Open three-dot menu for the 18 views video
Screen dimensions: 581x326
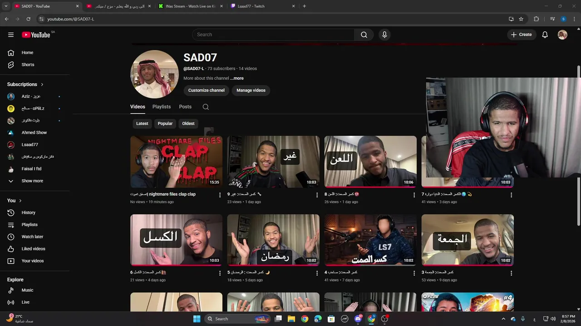(x=317, y=273)
